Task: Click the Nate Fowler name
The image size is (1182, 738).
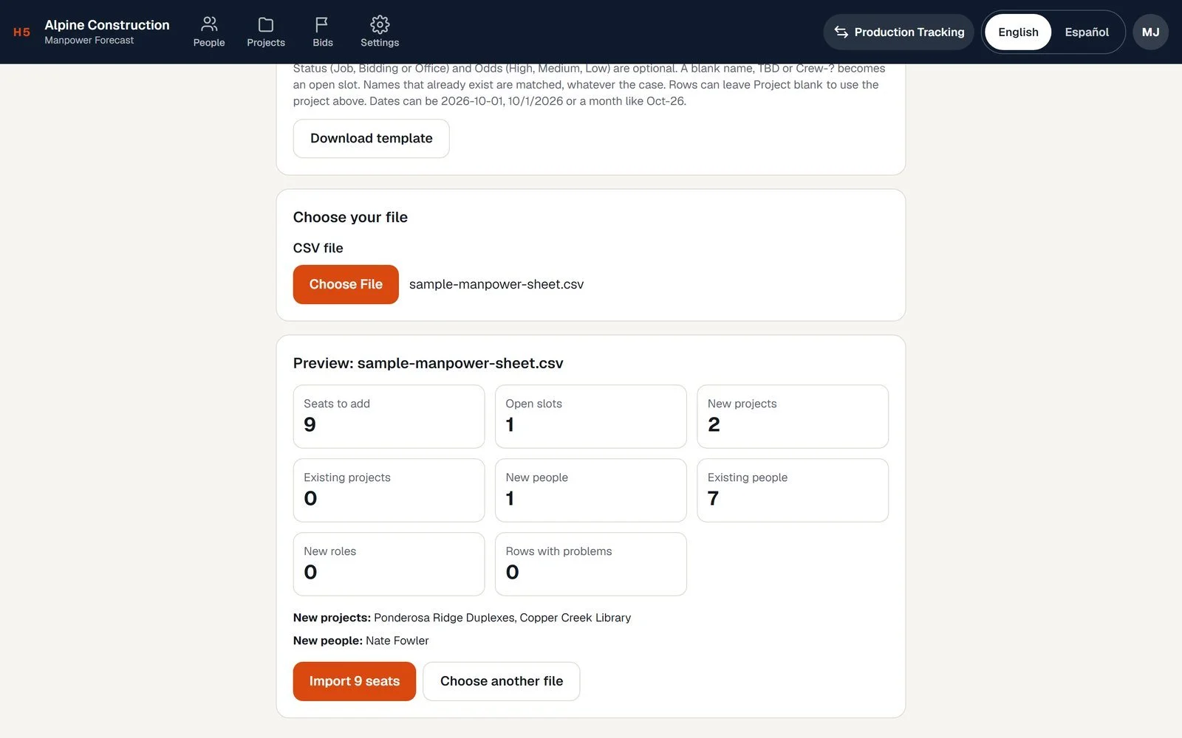Action: [x=397, y=641]
